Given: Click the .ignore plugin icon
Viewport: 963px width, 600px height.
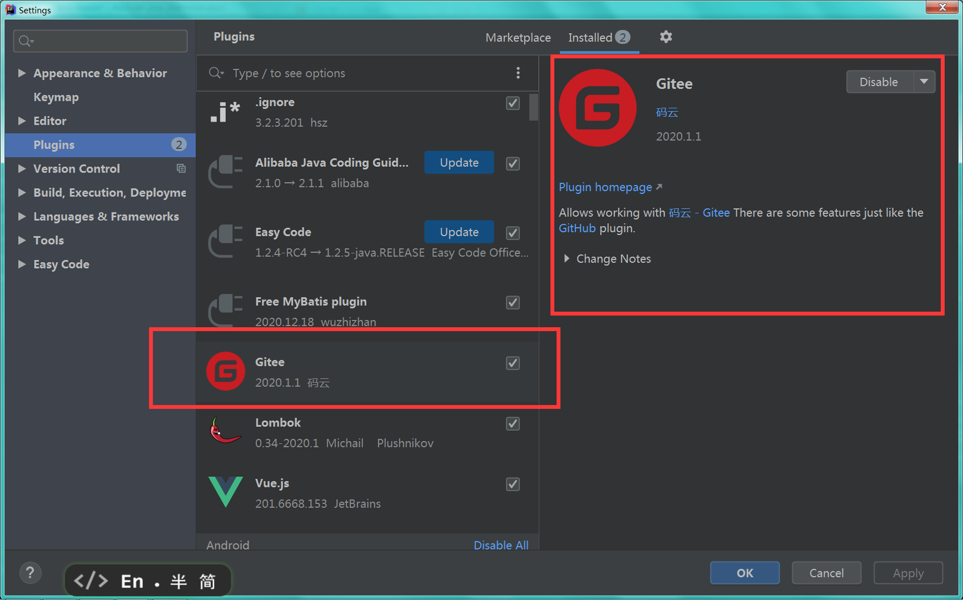Looking at the screenshot, I should [x=225, y=112].
